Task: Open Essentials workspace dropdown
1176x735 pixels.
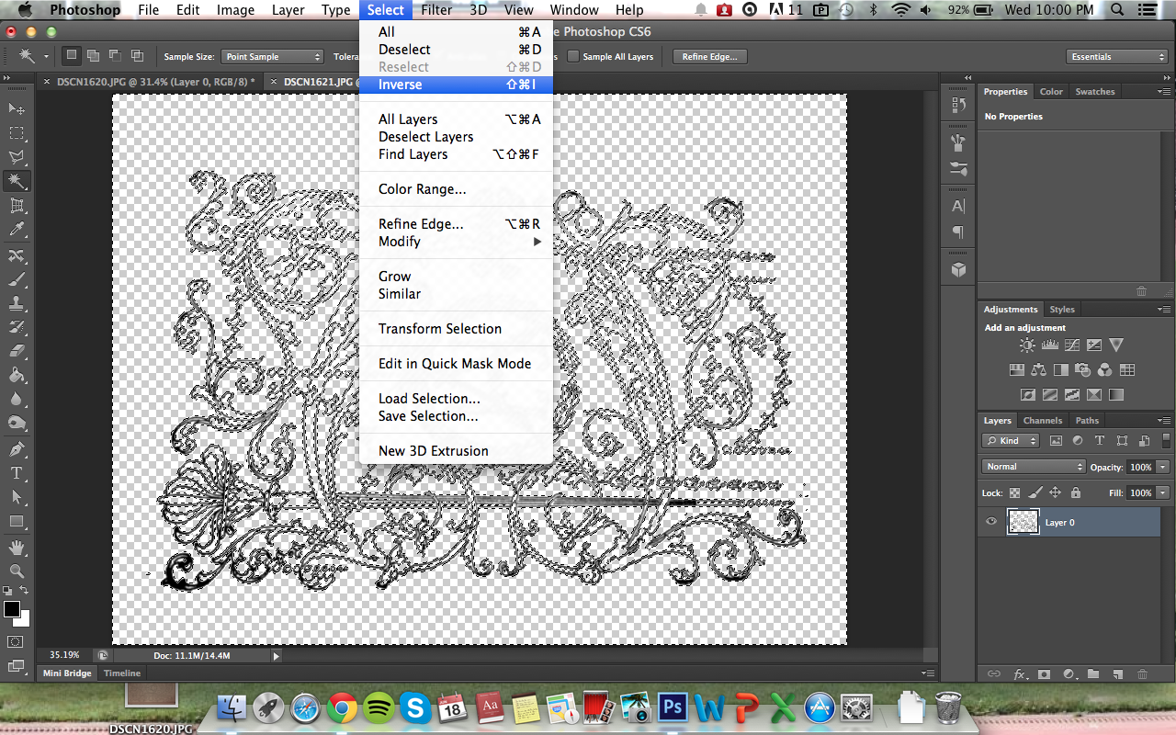Action: [1117, 57]
